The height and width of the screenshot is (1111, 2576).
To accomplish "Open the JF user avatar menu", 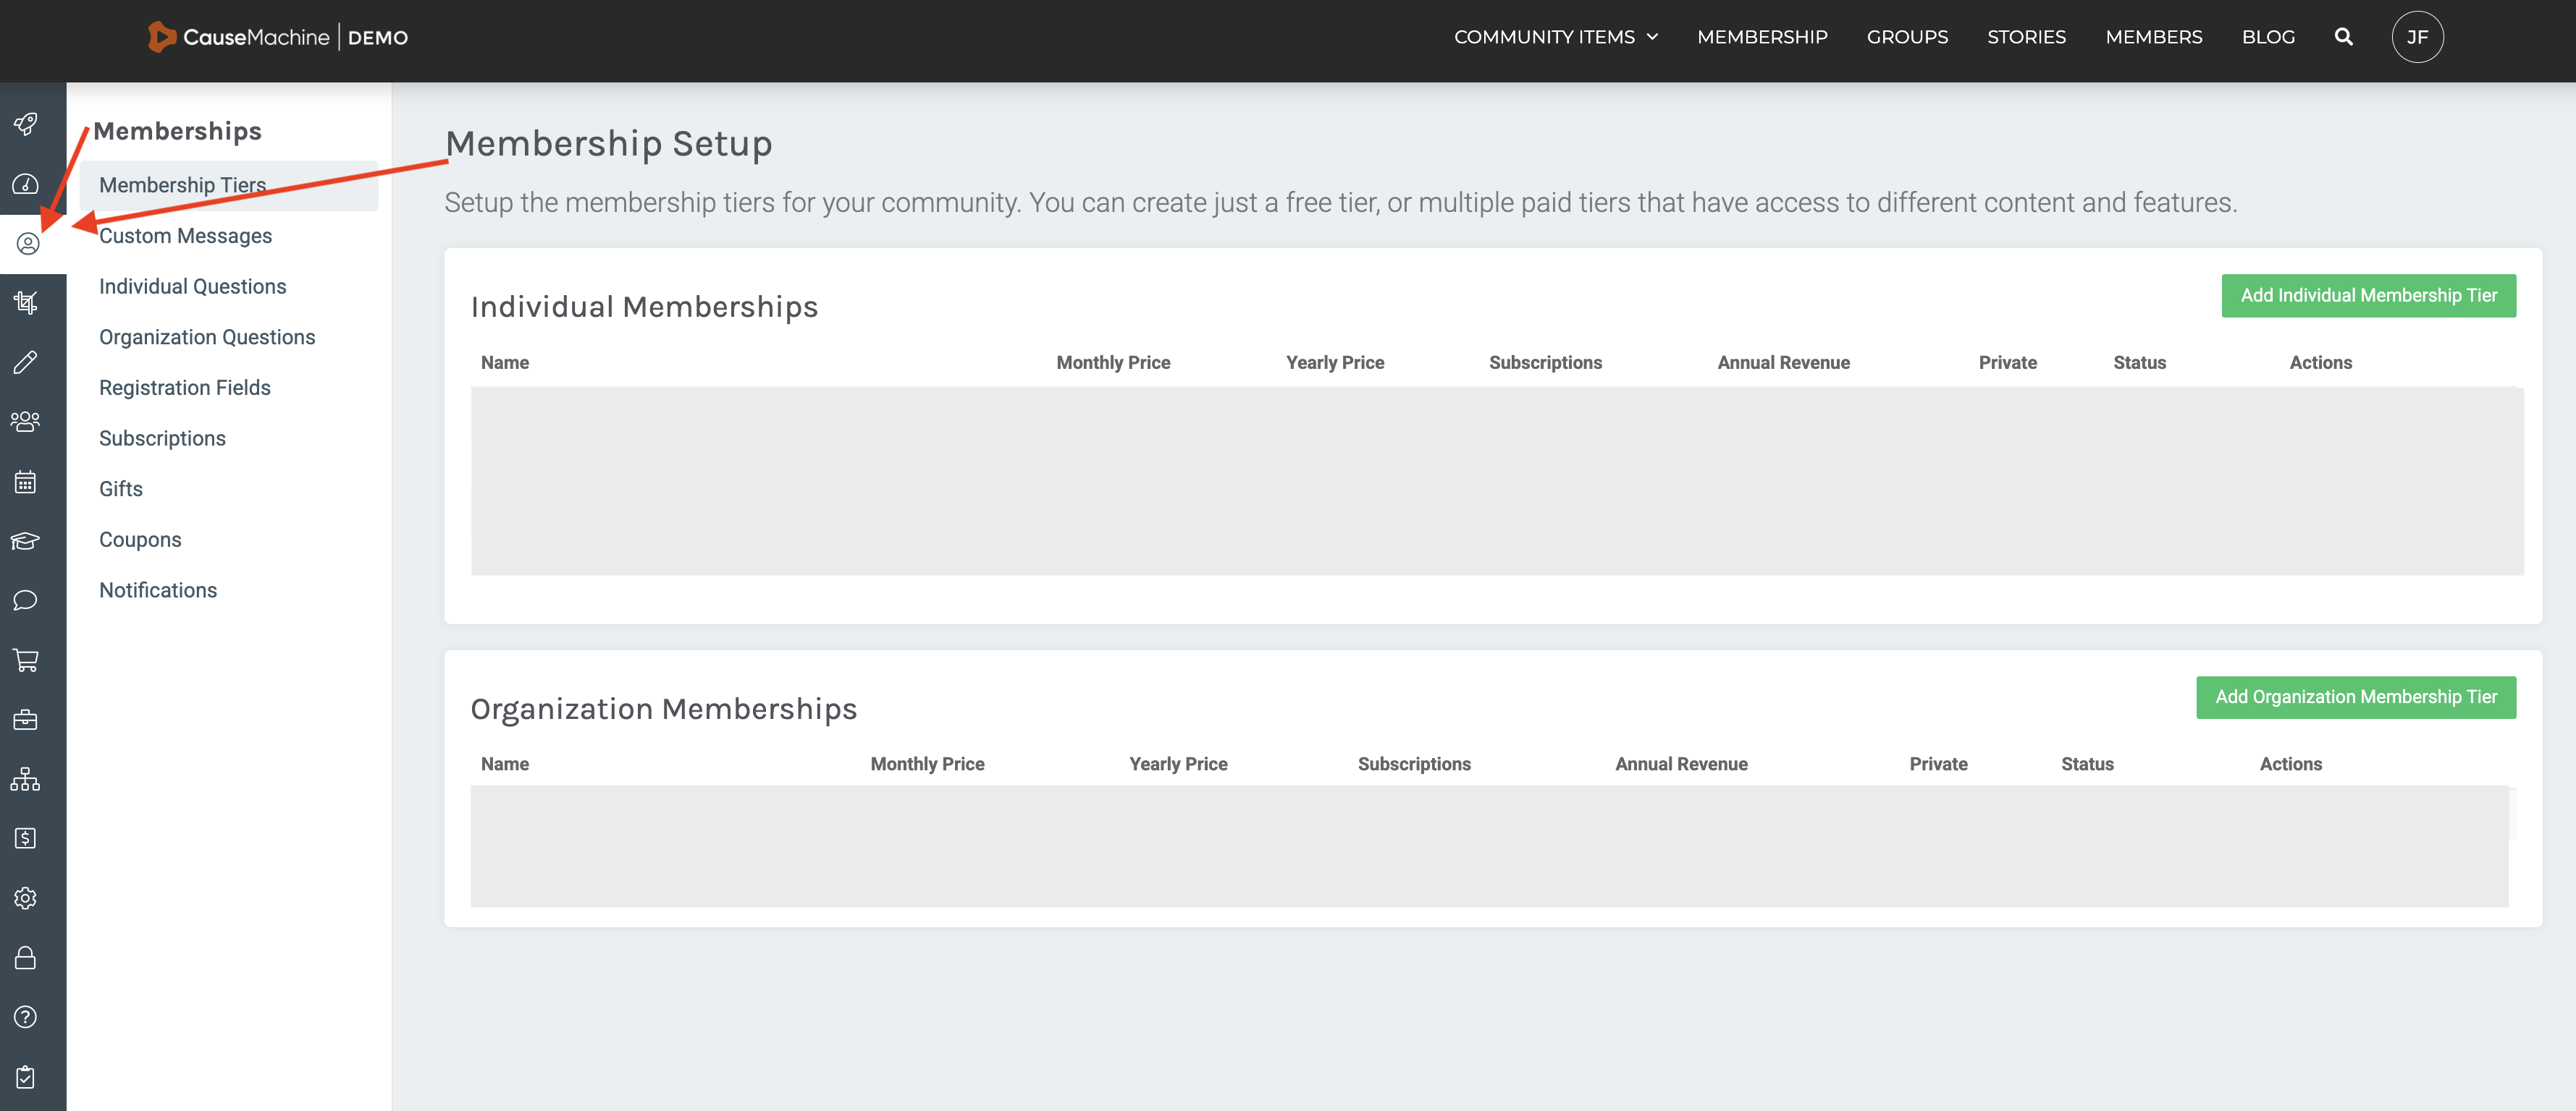I will tap(2416, 37).
